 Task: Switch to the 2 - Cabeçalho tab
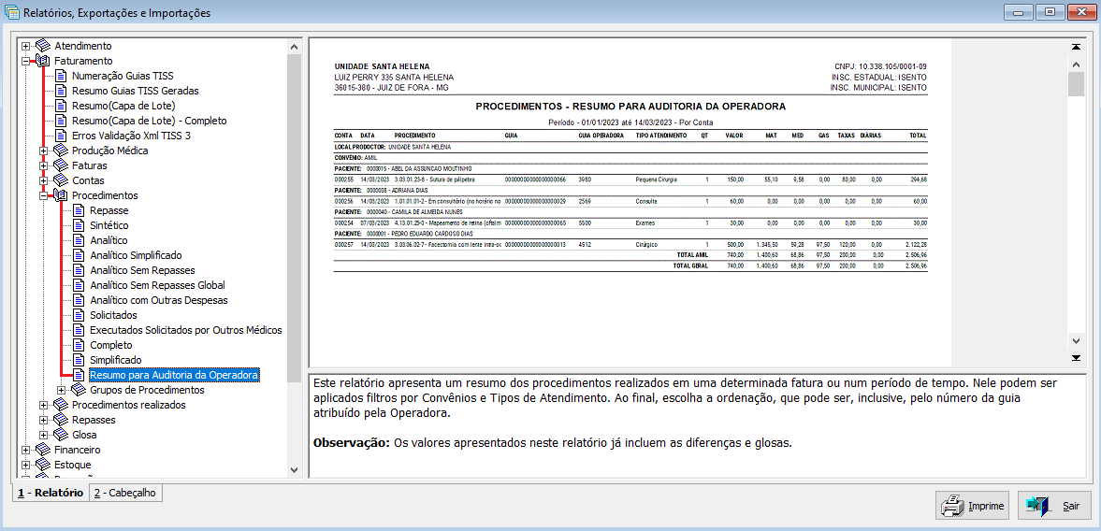pyautogui.click(x=126, y=493)
